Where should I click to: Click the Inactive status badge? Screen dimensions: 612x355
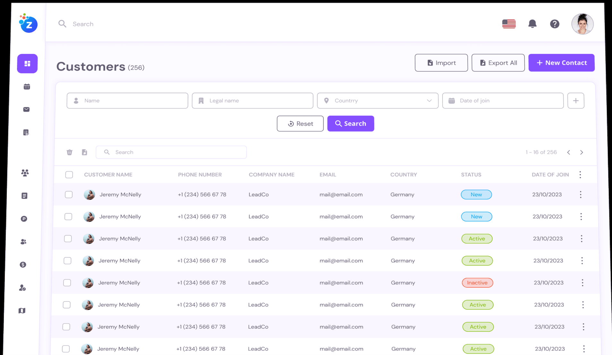click(x=477, y=283)
